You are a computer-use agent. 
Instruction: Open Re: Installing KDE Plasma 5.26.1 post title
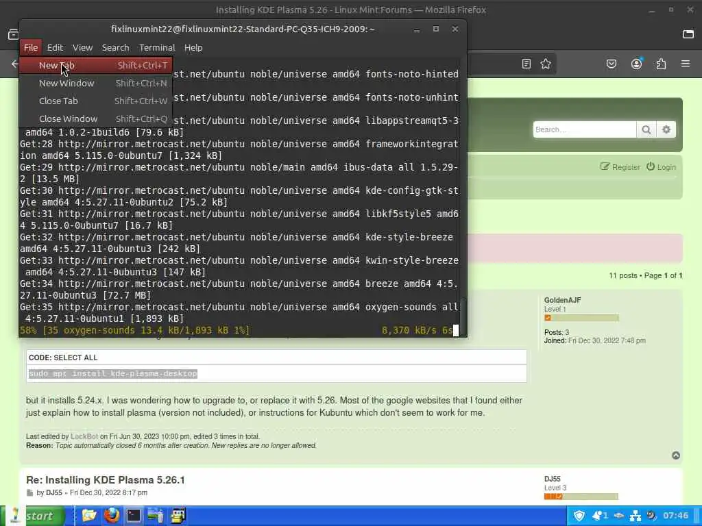point(105,480)
